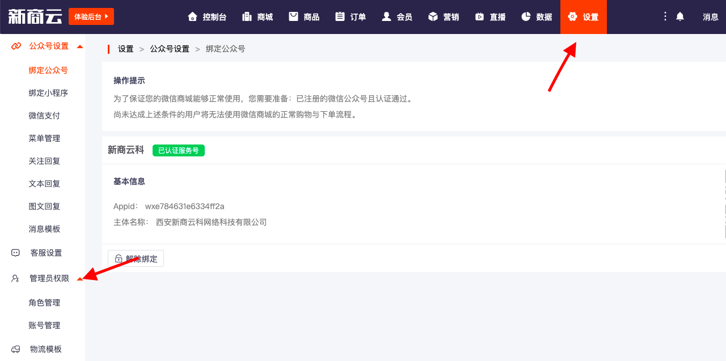
Task: Open the 直播 menu
Action: [x=497, y=17]
